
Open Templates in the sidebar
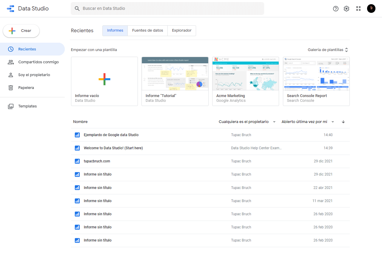(32, 106)
